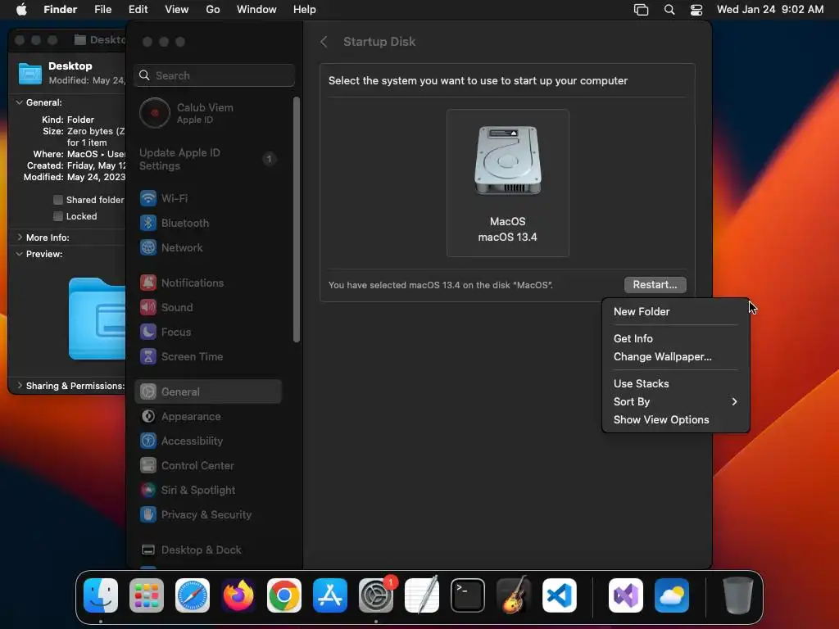The width and height of the screenshot is (839, 629).
Task: Open GarageBand from the Dock
Action: (514, 595)
